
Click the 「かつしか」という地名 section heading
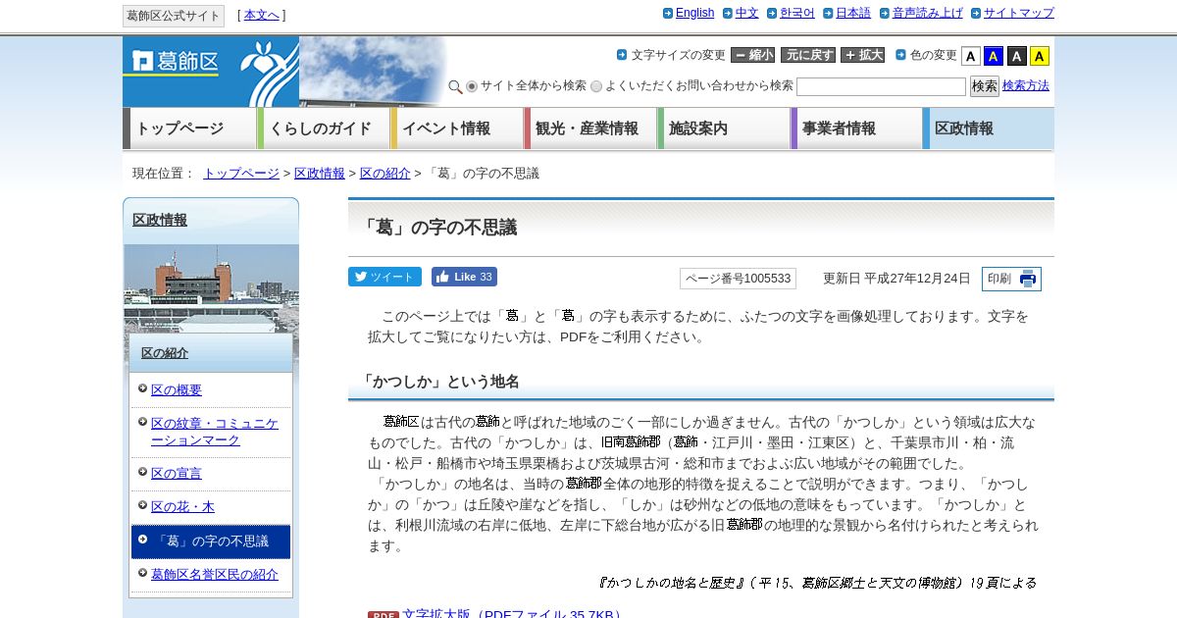coord(439,382)
